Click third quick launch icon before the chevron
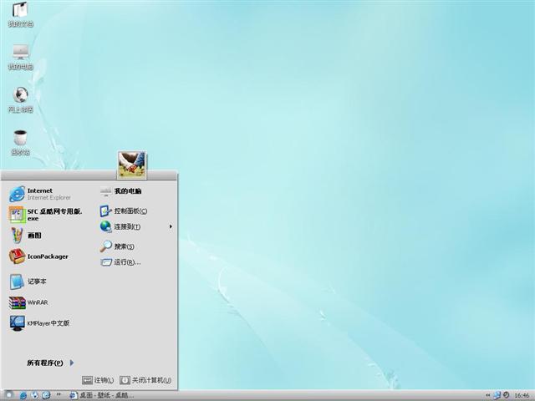Image resolution: width=535 pixels, height=401 pixels. click(x=46, y=395)
